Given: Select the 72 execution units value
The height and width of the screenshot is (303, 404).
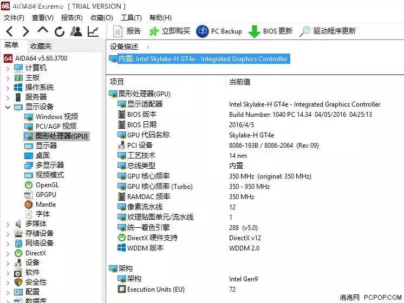Looking at the screenshot, I should 232,289.
